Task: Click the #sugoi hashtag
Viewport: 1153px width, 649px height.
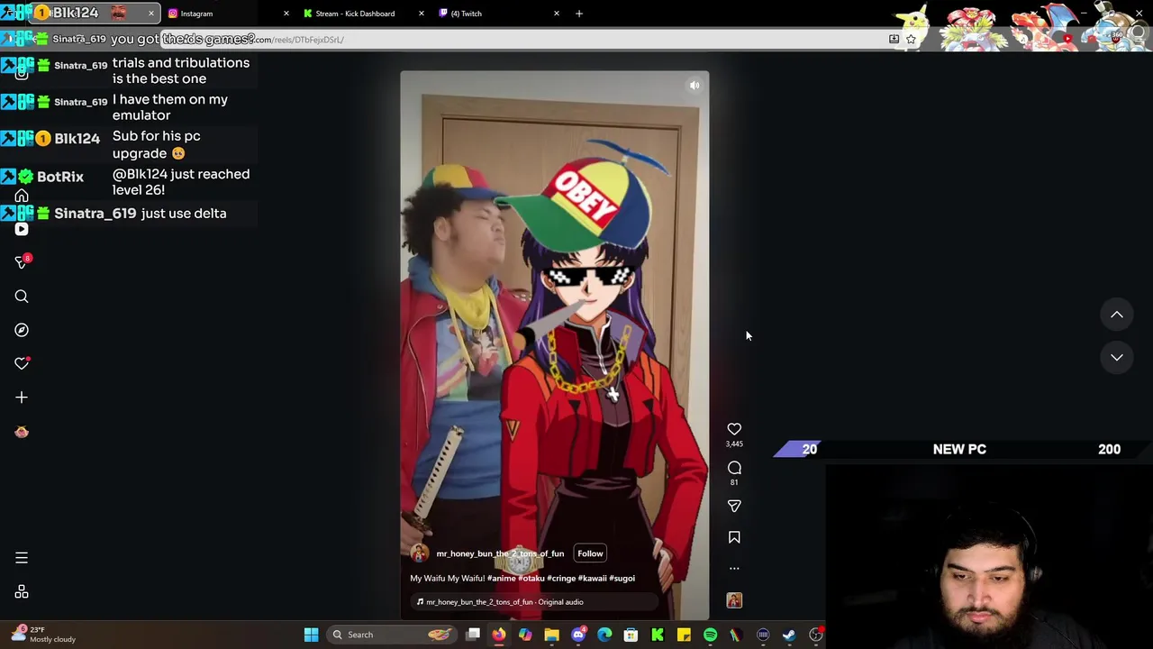Action: point(622,579)
